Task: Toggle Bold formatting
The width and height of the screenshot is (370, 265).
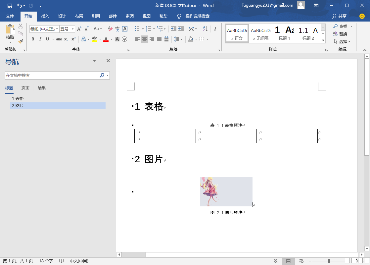Action: (33, 39)
